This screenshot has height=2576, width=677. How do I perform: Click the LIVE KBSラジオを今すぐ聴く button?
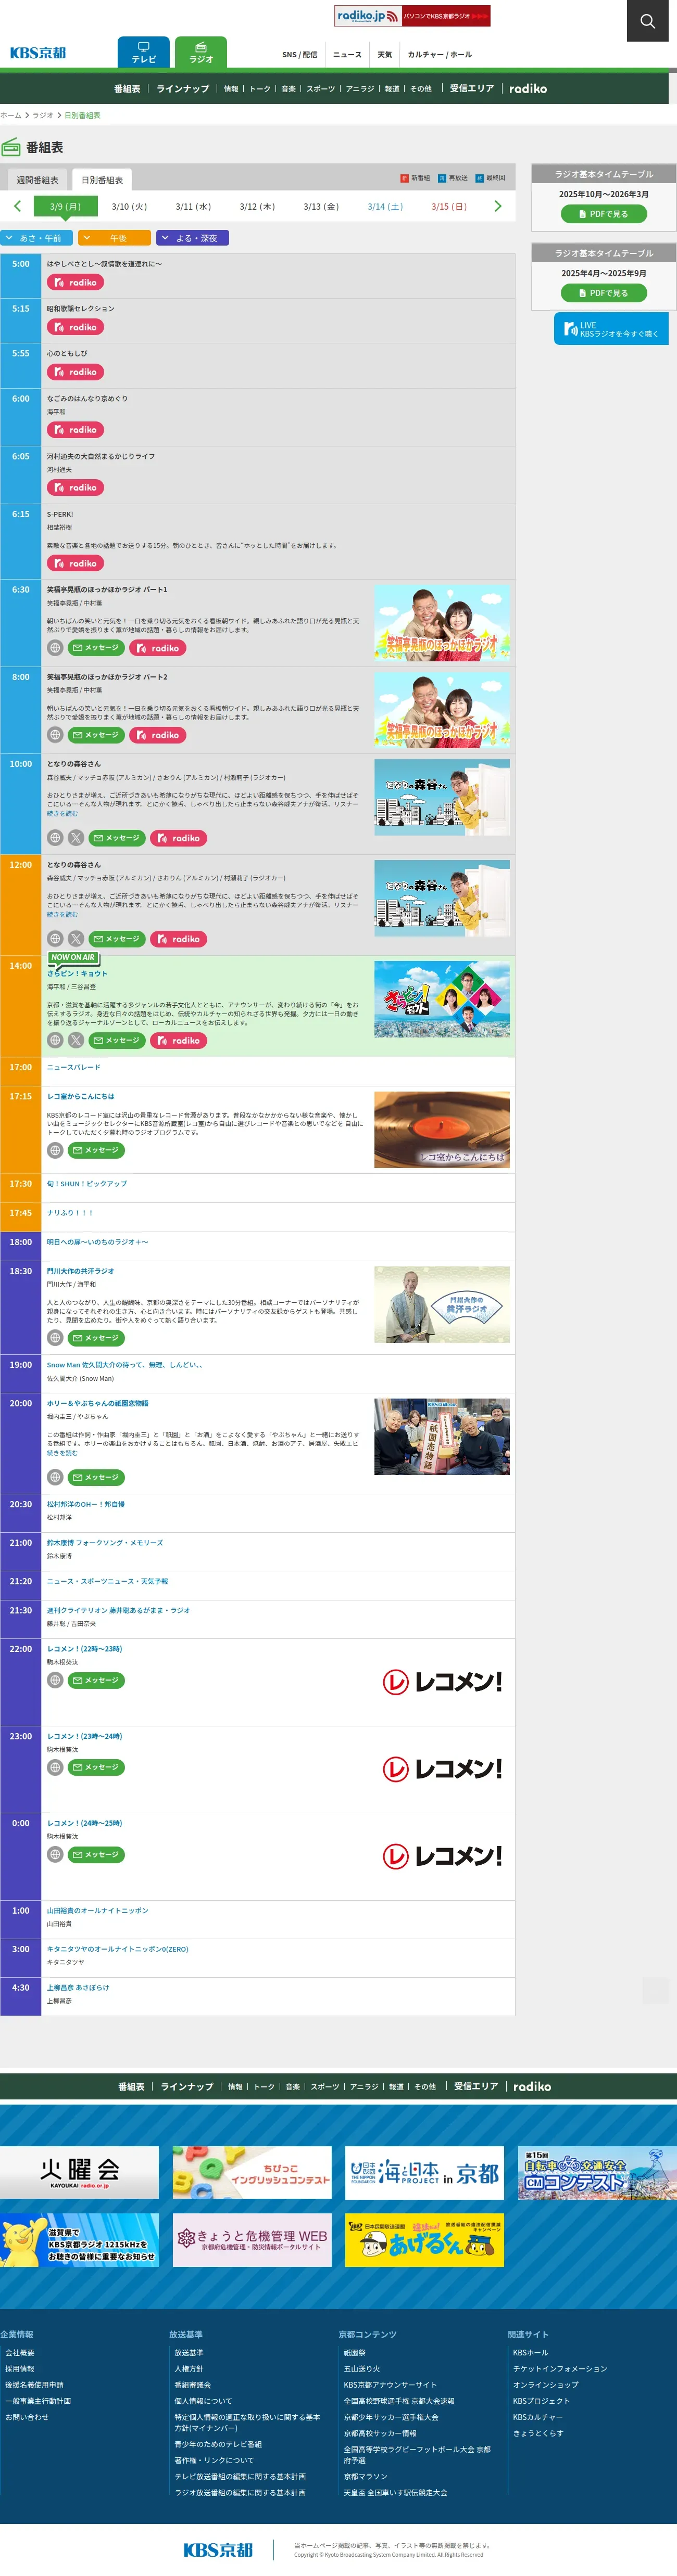(611, 329)
